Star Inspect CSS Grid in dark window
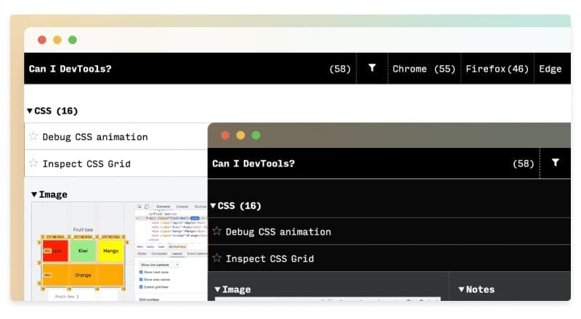581x319 pixels. (216, 258)
